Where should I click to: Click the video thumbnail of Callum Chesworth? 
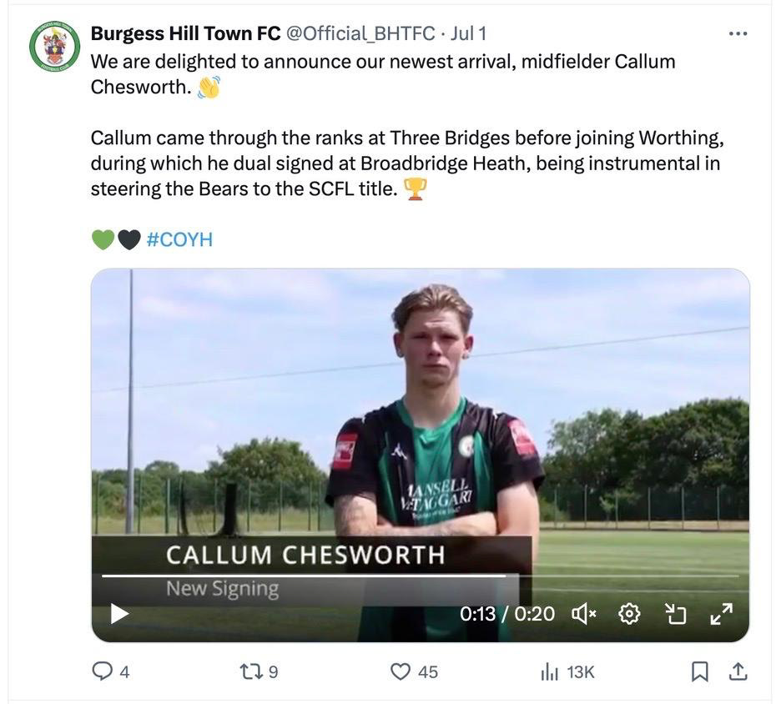(420, 417)
